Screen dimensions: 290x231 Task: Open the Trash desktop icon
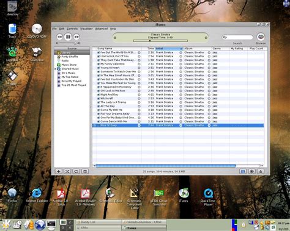12,31
